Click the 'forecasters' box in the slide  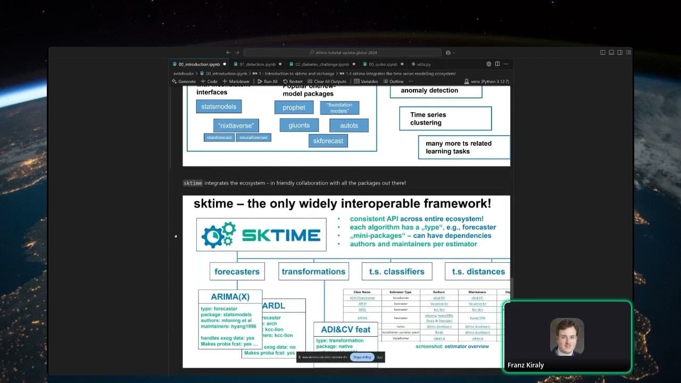point(237,271)
